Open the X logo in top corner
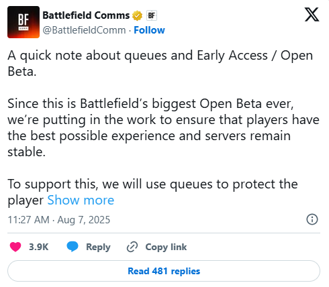The height and width of the screenshot is (287, 329). 312,15
